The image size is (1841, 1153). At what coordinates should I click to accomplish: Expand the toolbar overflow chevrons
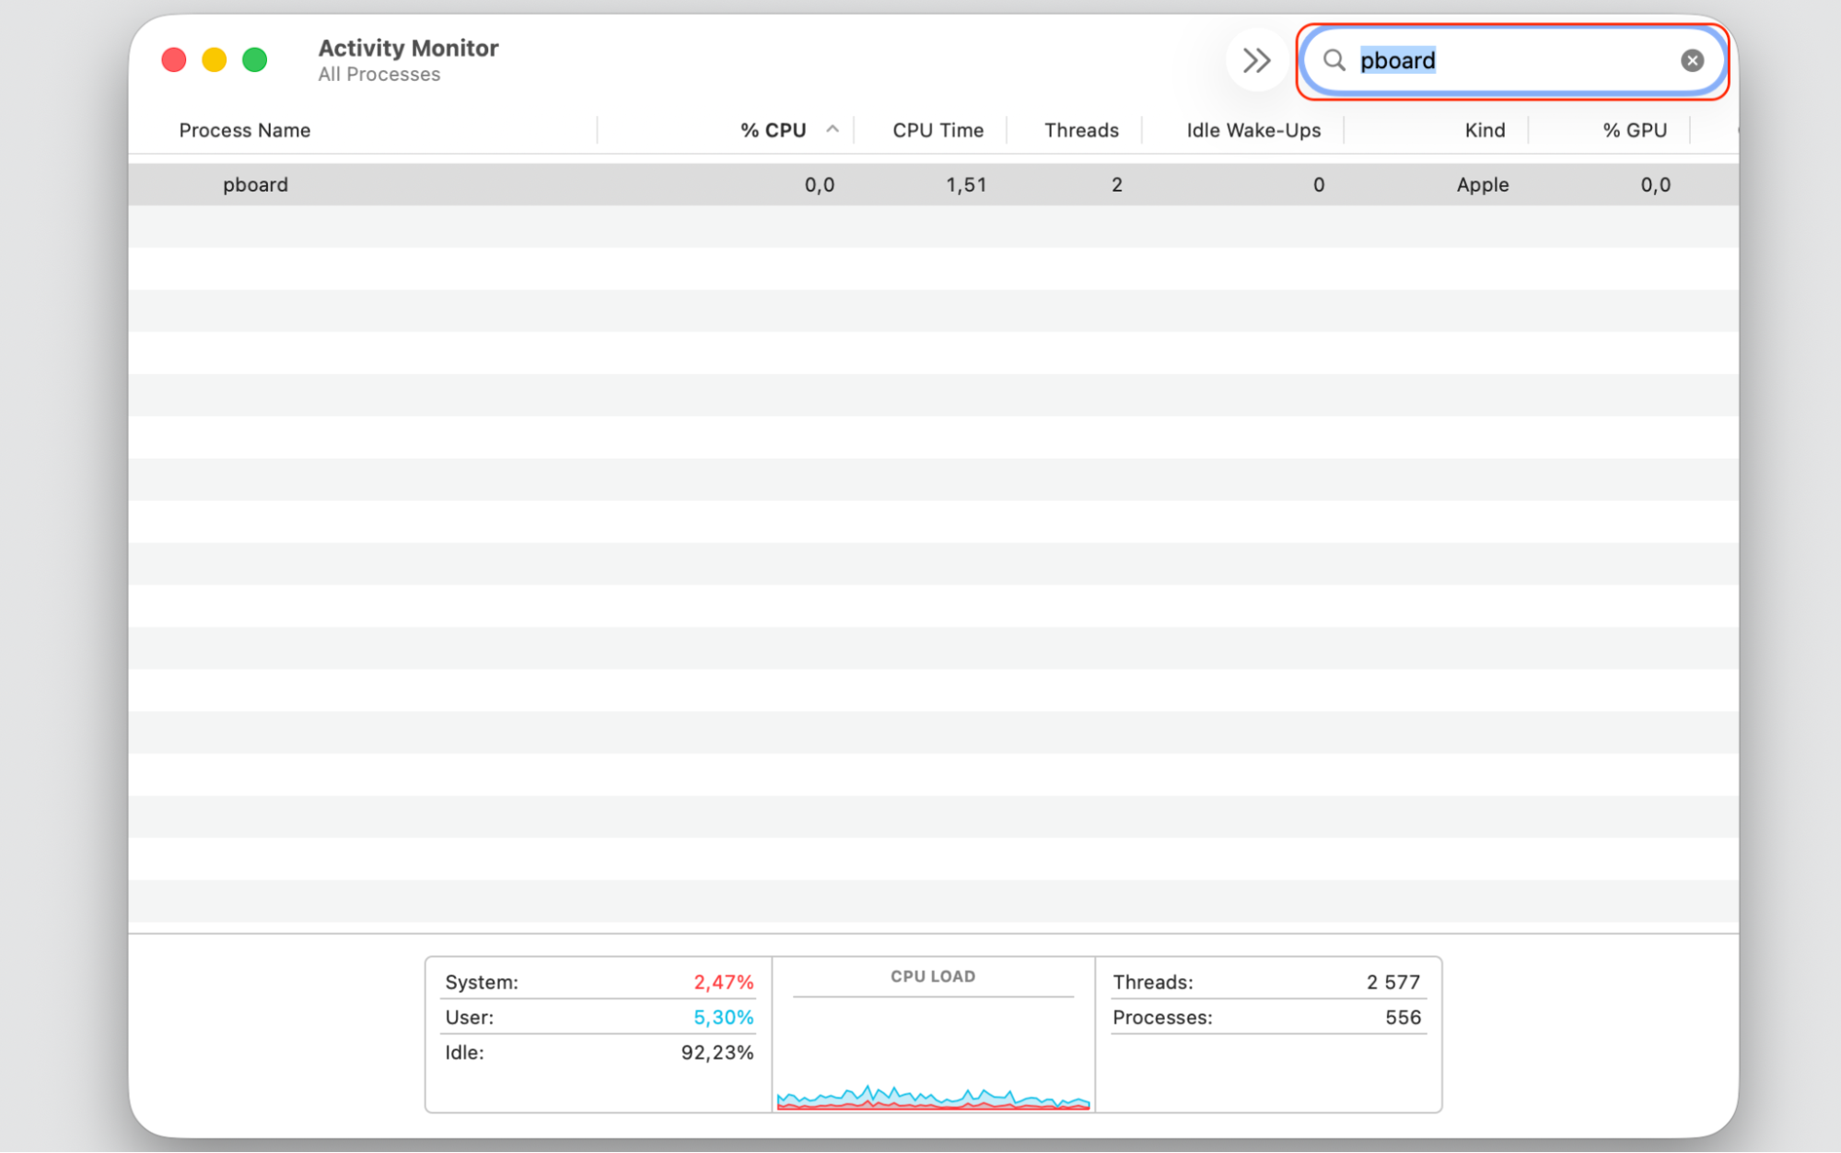coord(1256,61)
